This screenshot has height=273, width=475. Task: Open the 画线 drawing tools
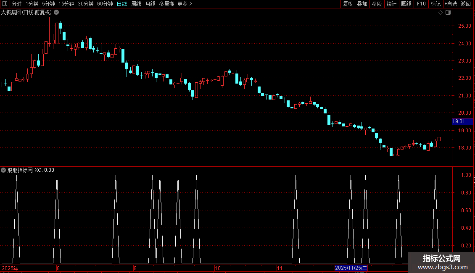[406, 4]
